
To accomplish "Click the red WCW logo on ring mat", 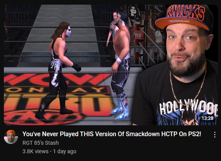I will pos(56,79).
